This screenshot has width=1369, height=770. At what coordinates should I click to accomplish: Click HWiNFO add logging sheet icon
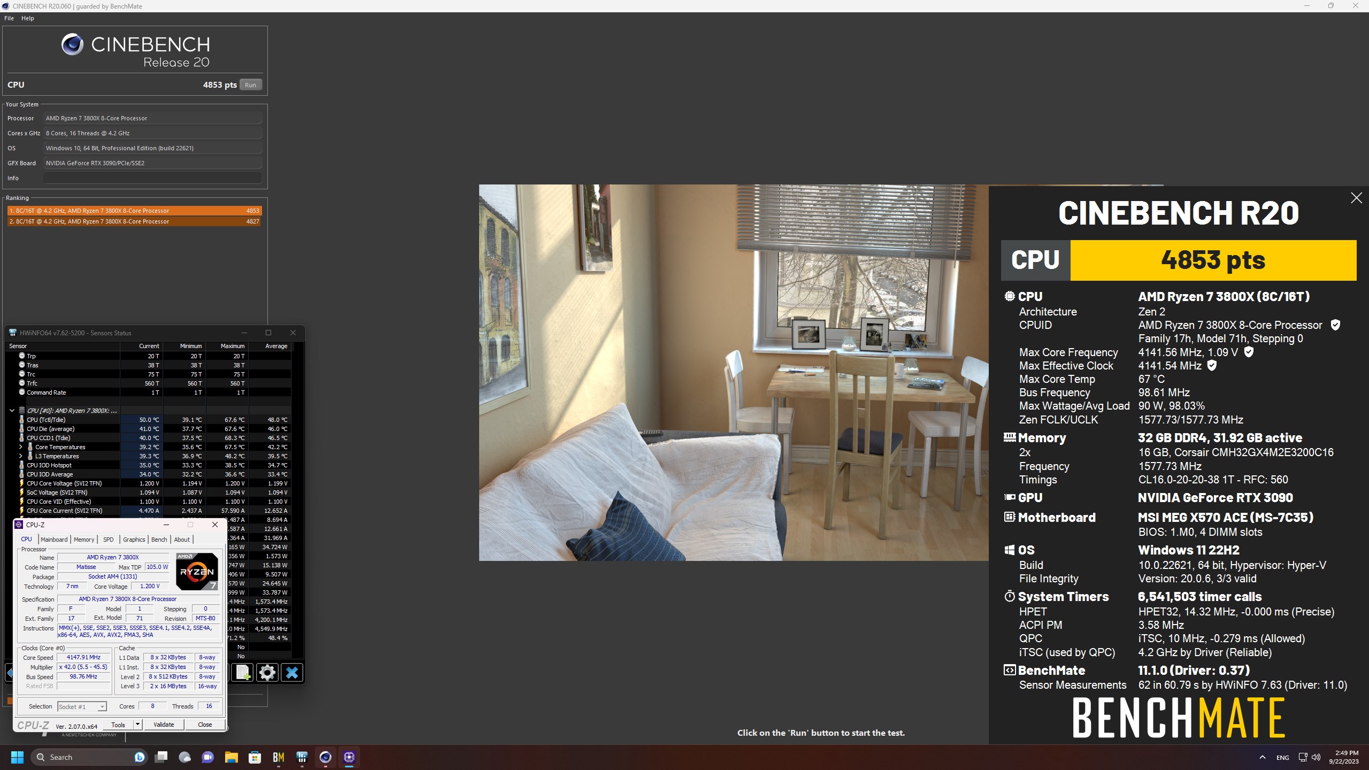coord(243,672)
